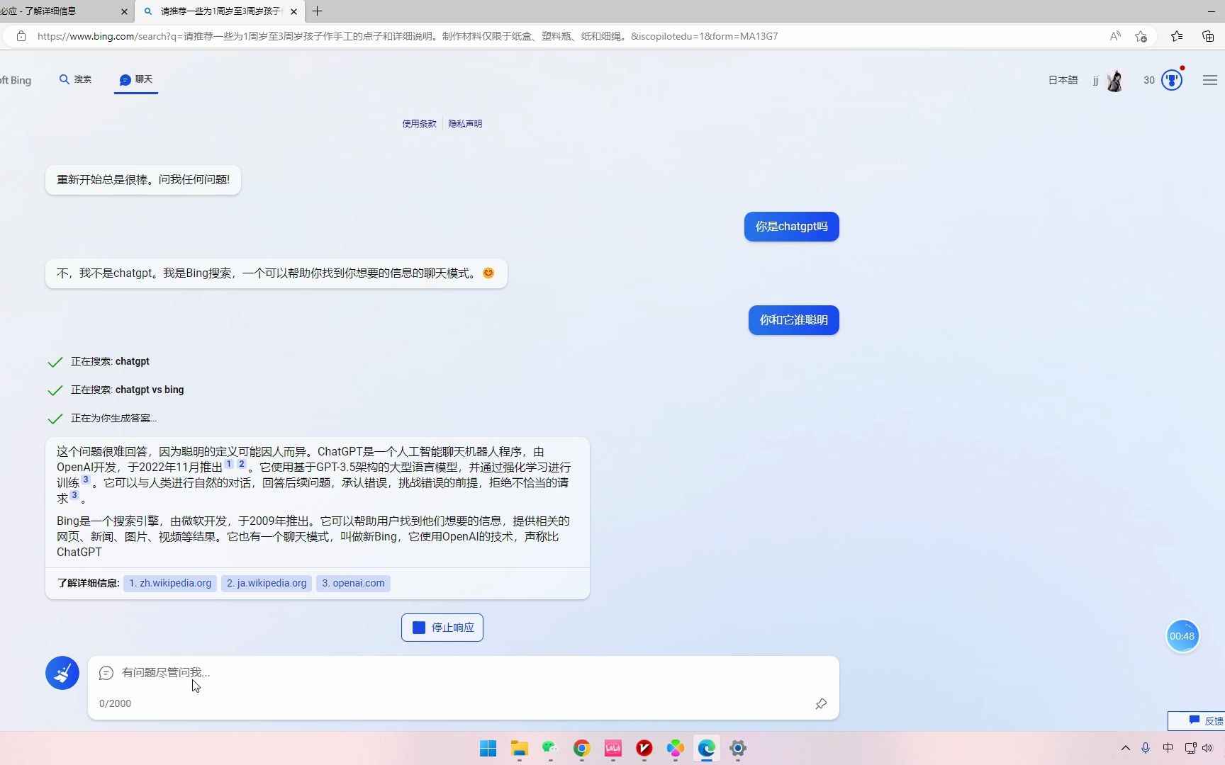
Task: Close the active search tab
Action: point(293,11)
